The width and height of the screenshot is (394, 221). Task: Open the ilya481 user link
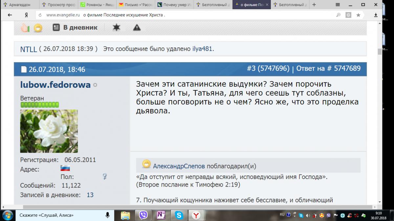(203, 49)
